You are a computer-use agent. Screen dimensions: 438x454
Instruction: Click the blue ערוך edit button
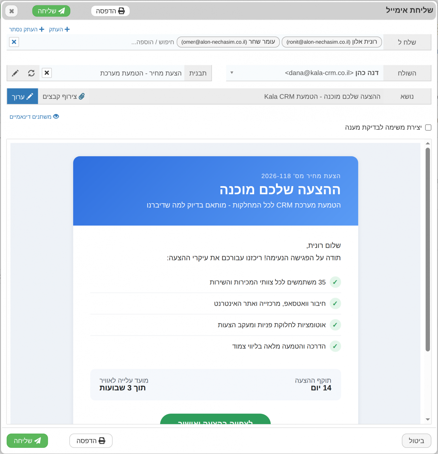[x=22, y=96]
